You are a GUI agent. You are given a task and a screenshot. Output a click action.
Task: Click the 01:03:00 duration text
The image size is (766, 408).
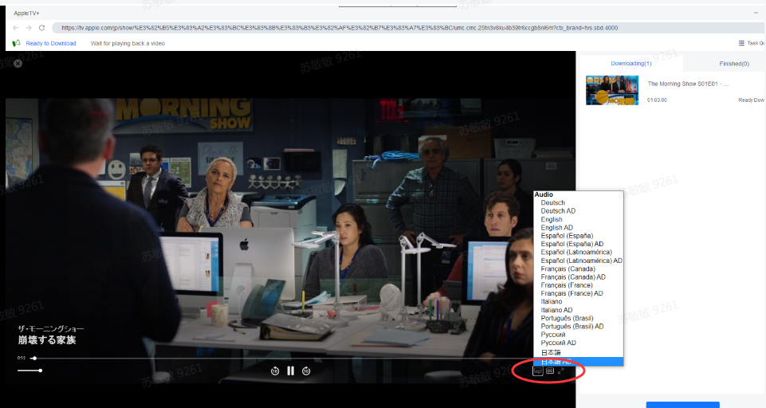[x=657, y=100]
